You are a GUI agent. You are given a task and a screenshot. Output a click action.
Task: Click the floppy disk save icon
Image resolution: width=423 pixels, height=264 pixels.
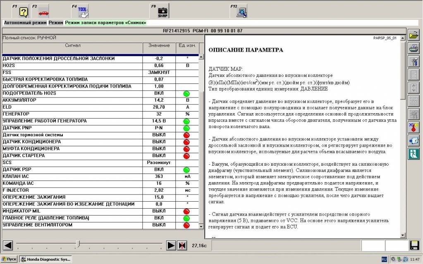(x=414, y=245)
